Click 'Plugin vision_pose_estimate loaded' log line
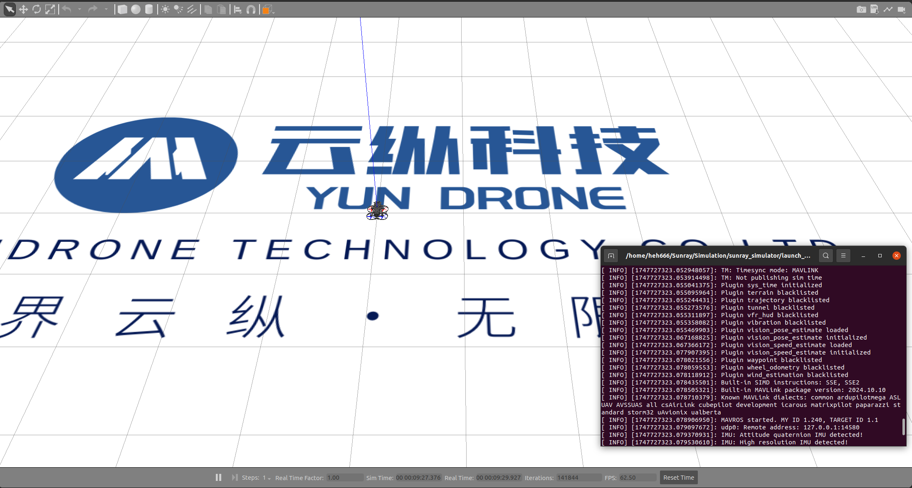The width and height of the screenshot is (912, 488). click(725, 330)
